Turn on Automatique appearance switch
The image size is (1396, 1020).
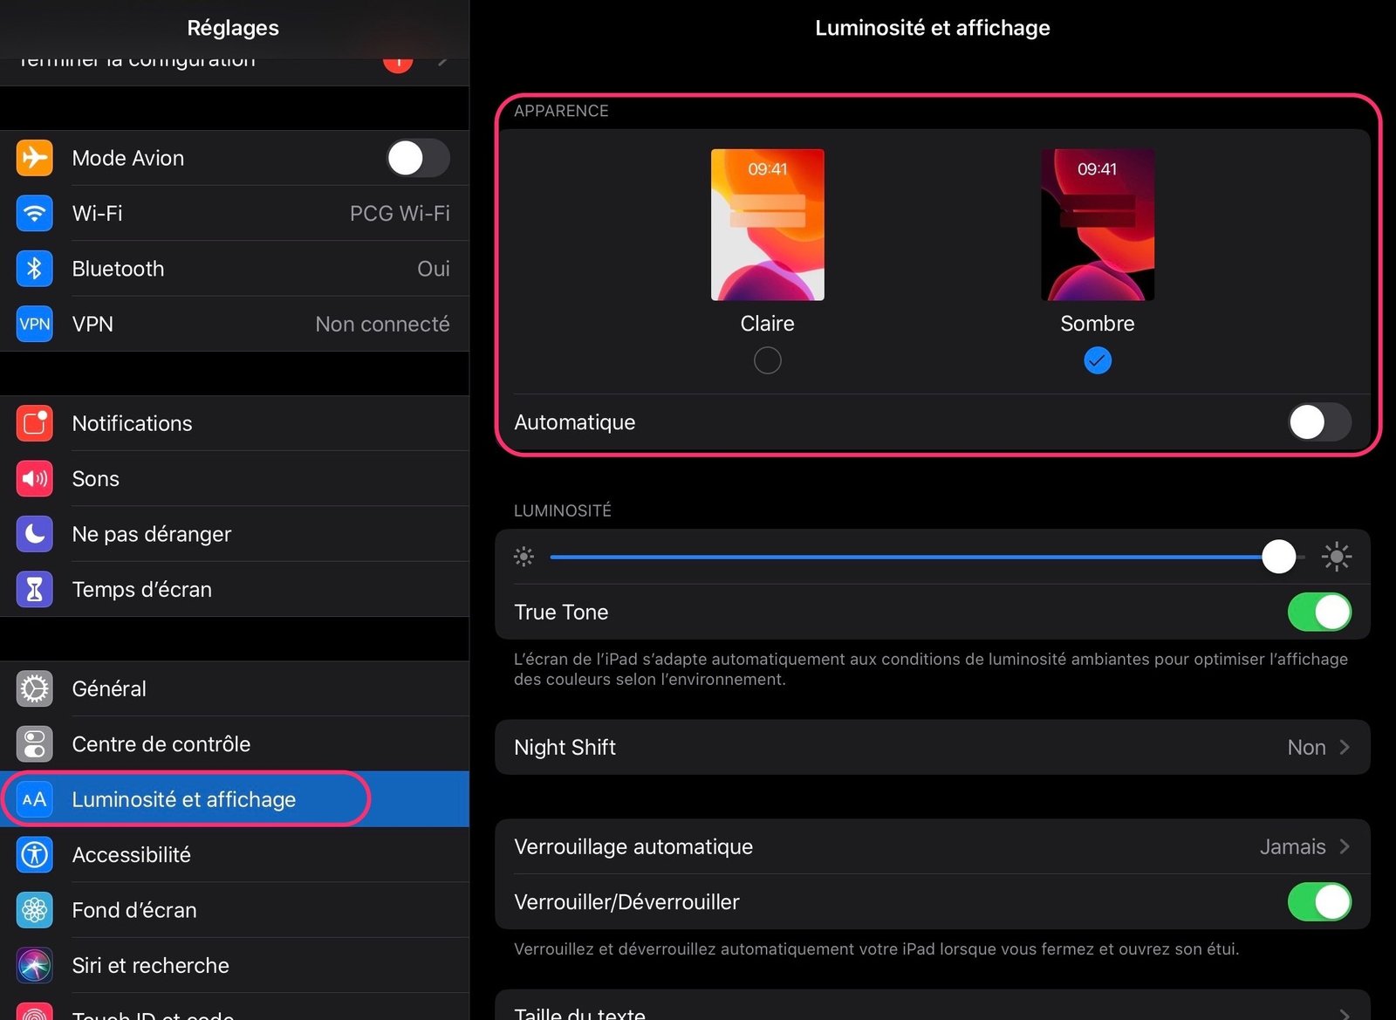point(1319,422)
